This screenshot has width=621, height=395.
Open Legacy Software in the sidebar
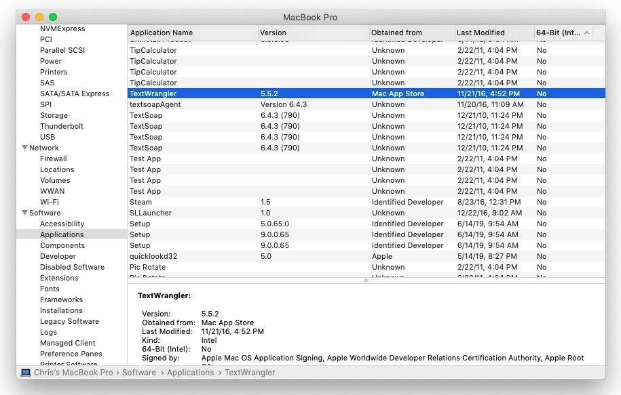(69, 321)
